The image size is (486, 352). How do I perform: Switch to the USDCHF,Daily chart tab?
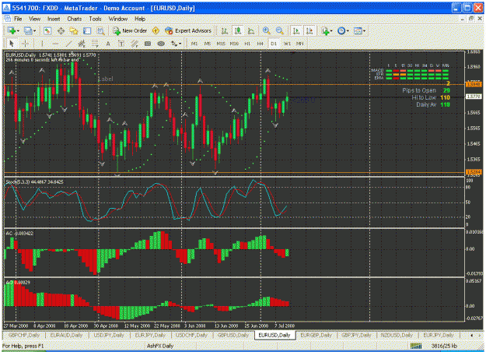pos(191,335)
